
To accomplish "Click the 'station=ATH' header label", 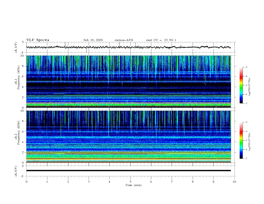I will coord(124,40).
